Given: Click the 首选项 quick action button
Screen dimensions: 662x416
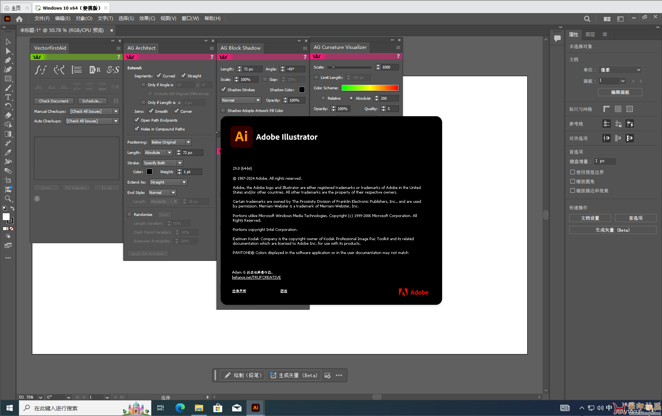Looking at the screenshot, I should [635, 218].
